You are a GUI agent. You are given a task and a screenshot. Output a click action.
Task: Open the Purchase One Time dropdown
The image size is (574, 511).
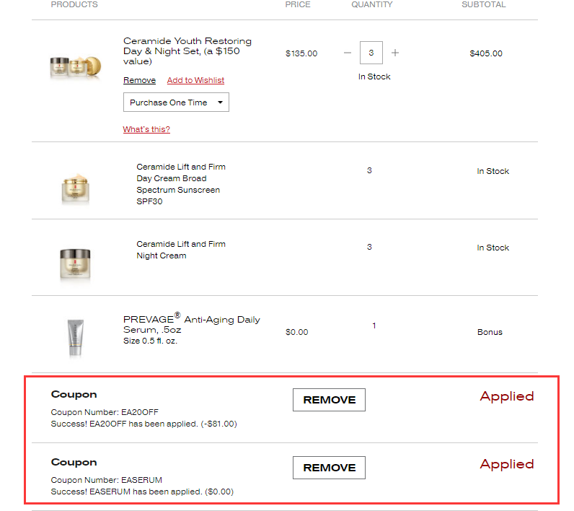tap(176, 102)
